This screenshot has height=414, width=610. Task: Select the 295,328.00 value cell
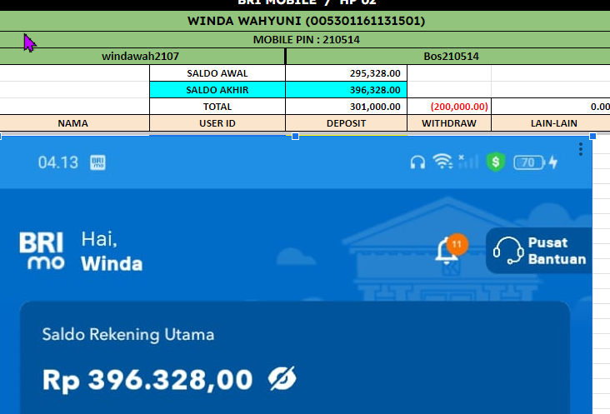[x=346, y=73]
